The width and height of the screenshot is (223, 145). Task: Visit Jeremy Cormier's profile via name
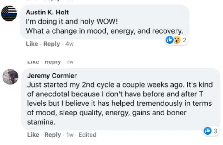[52, 76]
